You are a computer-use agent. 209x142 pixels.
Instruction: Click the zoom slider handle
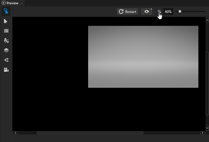click(180, 11)
